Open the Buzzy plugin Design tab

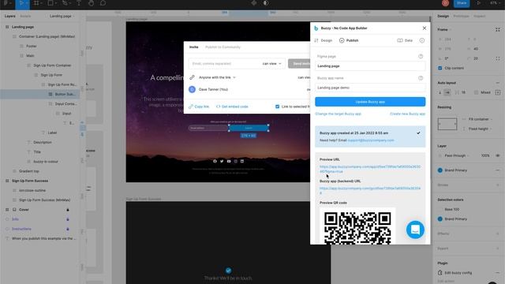(324, 40)
